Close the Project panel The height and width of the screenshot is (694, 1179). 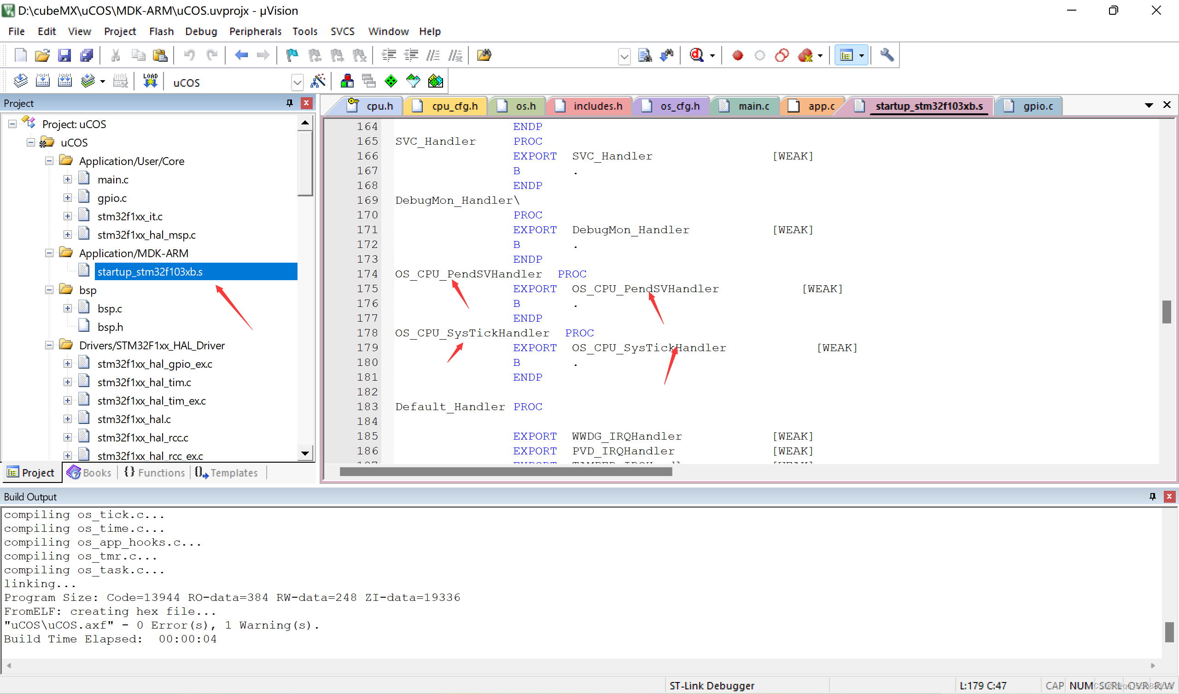[x=306, y=103]
